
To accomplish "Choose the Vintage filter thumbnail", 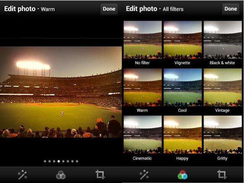I will pos(222,88).
